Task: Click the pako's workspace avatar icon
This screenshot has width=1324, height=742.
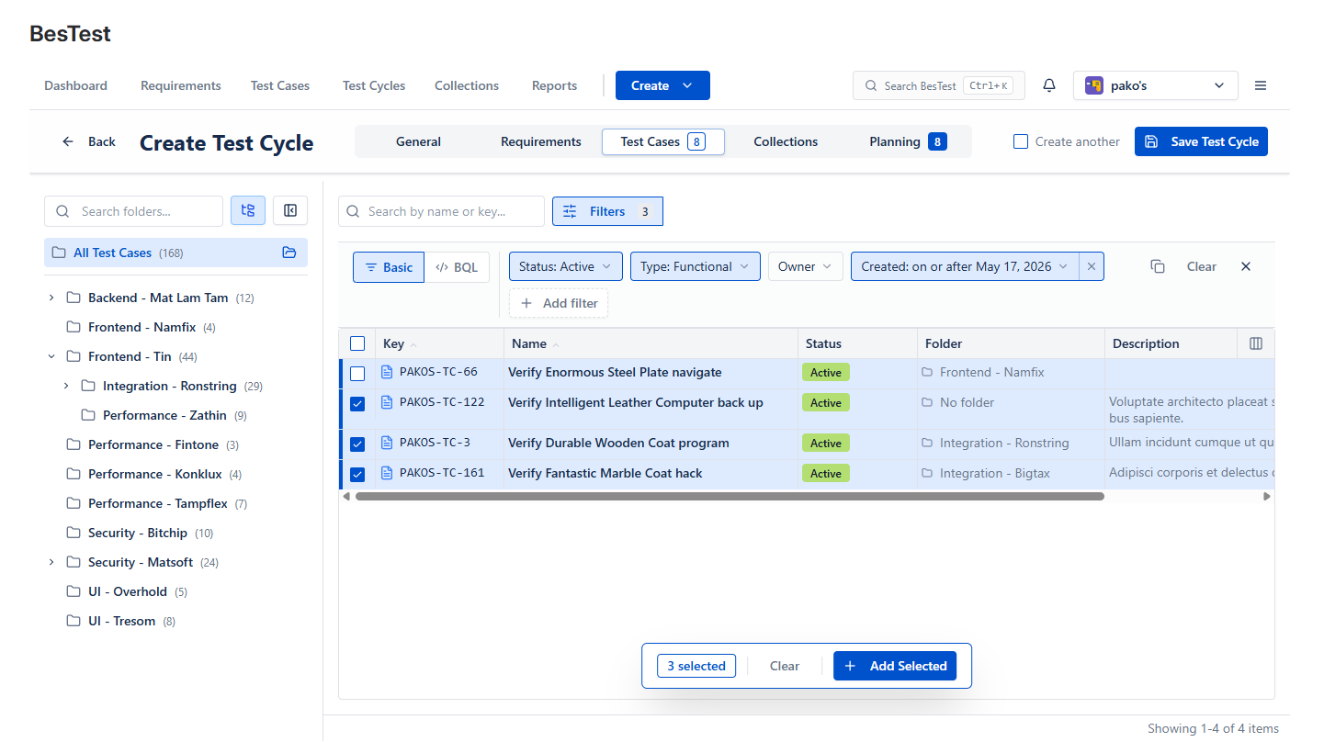Action: tap(1093, 85)
